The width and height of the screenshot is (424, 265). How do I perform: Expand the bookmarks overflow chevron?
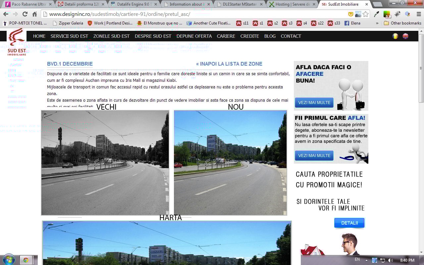point(377,23)
